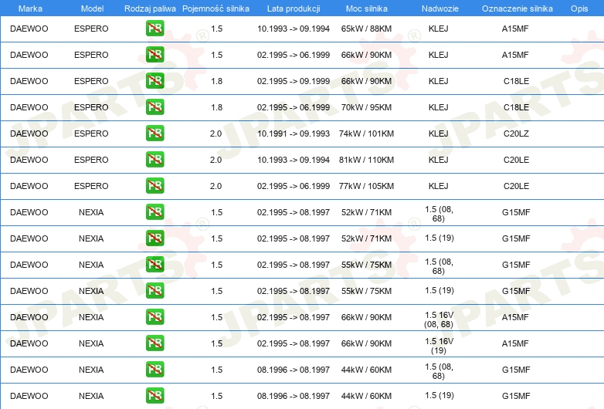The height and width of the screenshot is (409, 604).
Task: Click the Lata produkcji column header
Action: (294, 8)
